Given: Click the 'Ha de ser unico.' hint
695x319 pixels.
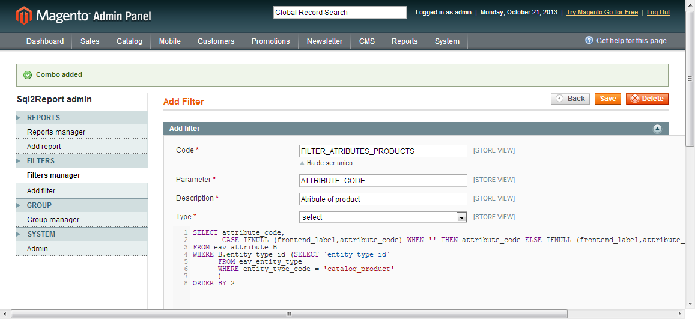Looking at the screenshot, I should (330, 163).
